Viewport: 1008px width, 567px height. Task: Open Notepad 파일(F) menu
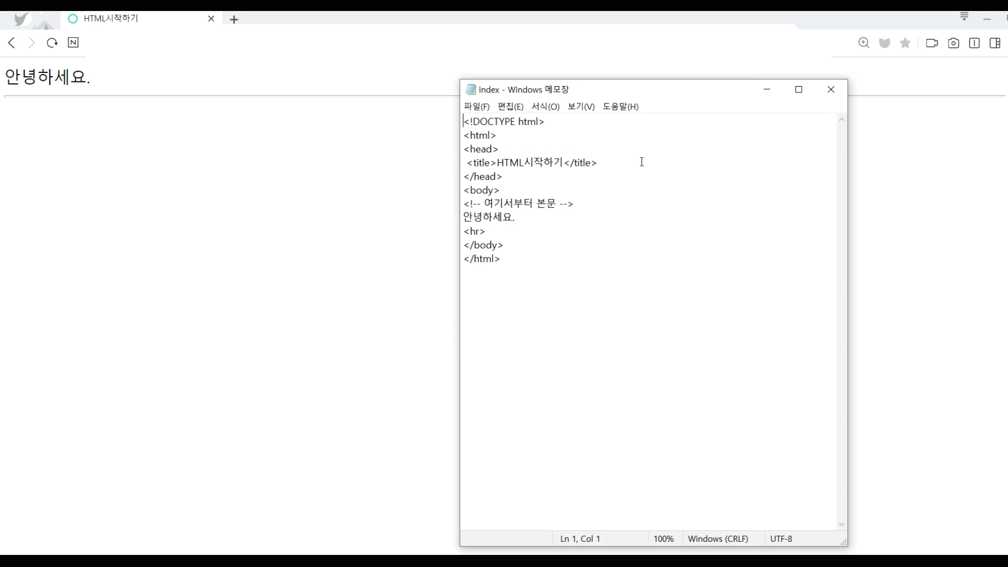pos(477,107)
